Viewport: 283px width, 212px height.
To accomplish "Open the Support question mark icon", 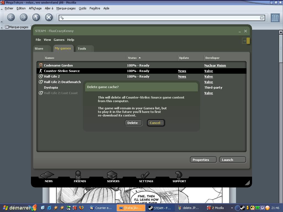I will coord(179,176).
